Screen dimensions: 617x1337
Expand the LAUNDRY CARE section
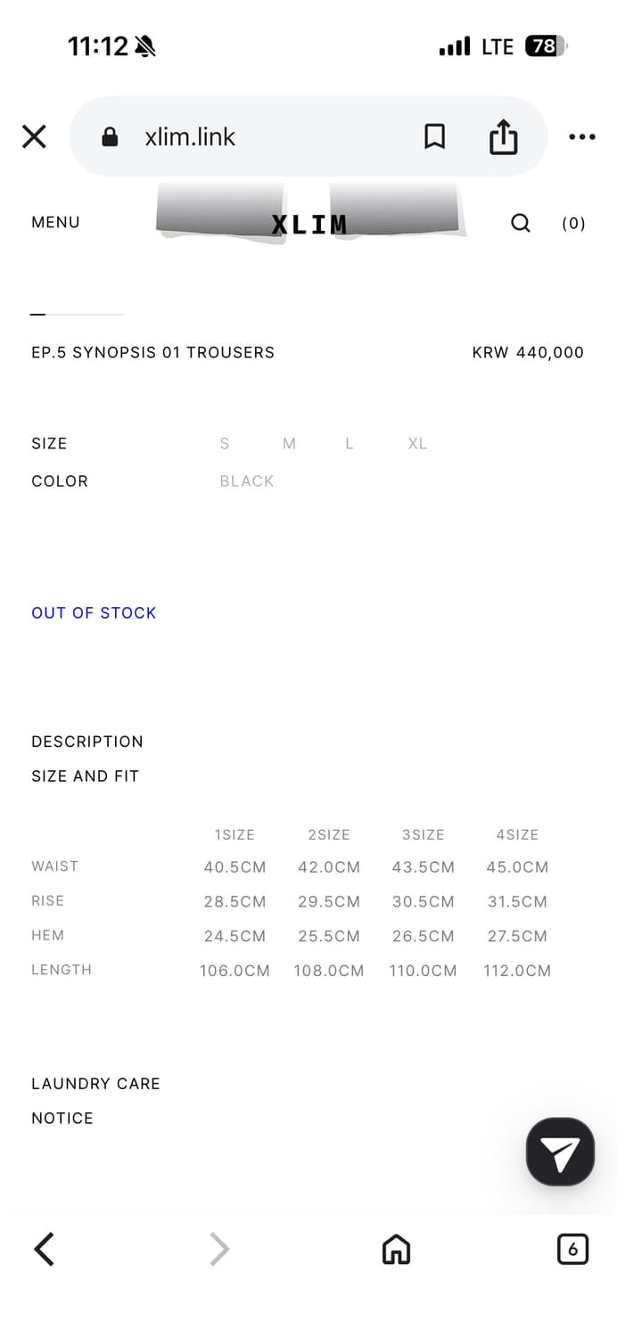click(x=95, y=1084)
